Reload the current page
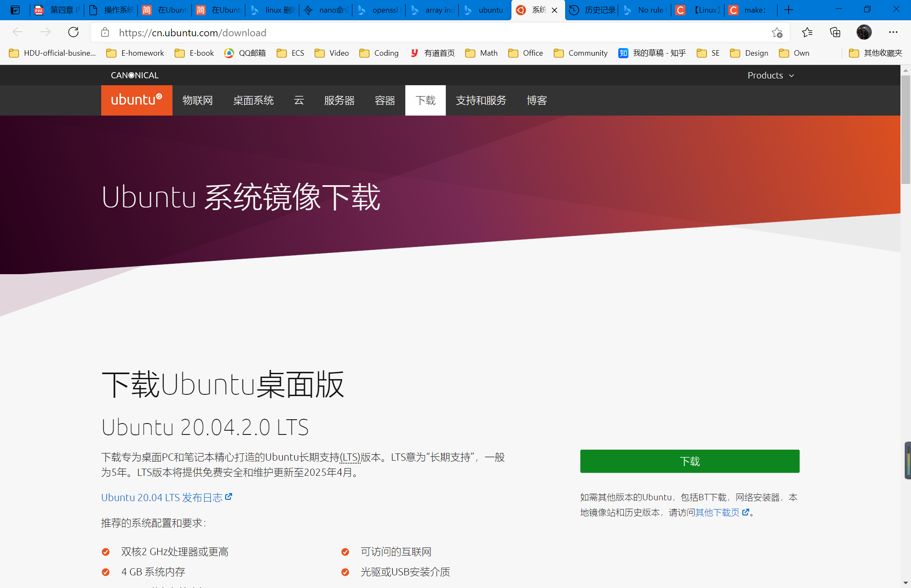The height and width of the screenshot is (588, 911). 74,32
